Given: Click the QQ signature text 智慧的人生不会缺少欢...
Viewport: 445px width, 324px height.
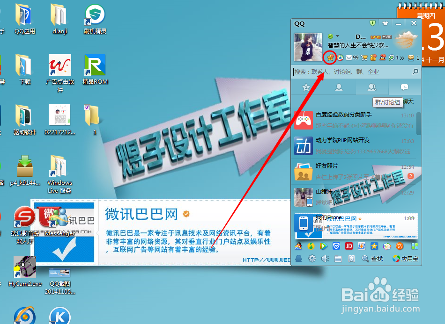Looking at the screenshot, I should point(358,45).
